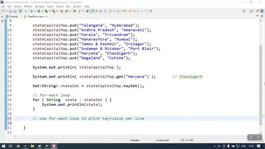The height and width of the screenshot is (149, 265).
Task: Open Chrome from the taskbar
Action: pos(18,146)
